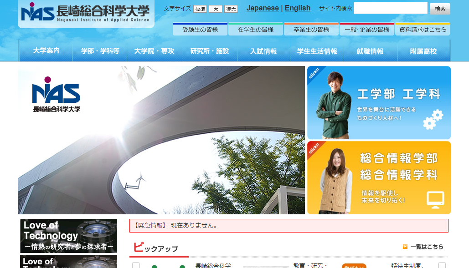Click the 検索 search button
469x268 pixels.
click(440, 9)
